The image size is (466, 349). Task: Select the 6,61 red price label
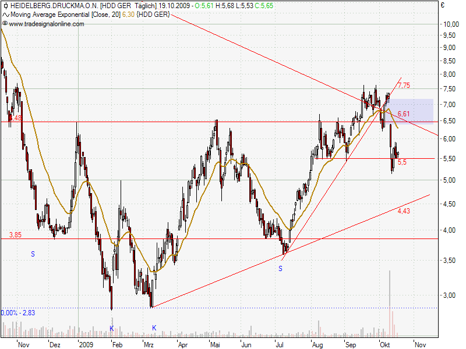pyautogui.click(x=404, y=113)
